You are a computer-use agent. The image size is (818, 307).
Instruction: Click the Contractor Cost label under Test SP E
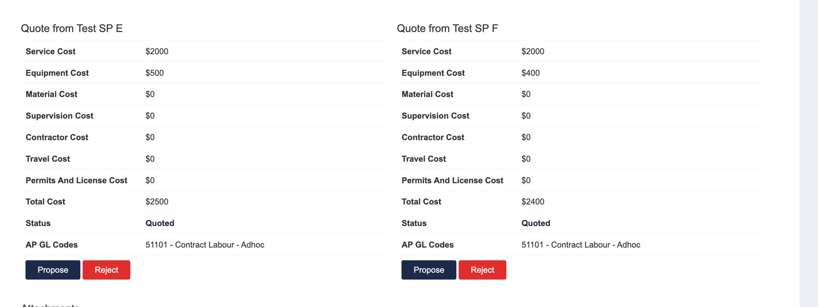coord(57,137)
